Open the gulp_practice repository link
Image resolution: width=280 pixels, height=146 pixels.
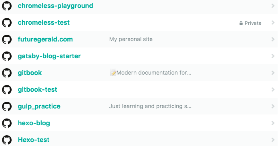(39, 107)
